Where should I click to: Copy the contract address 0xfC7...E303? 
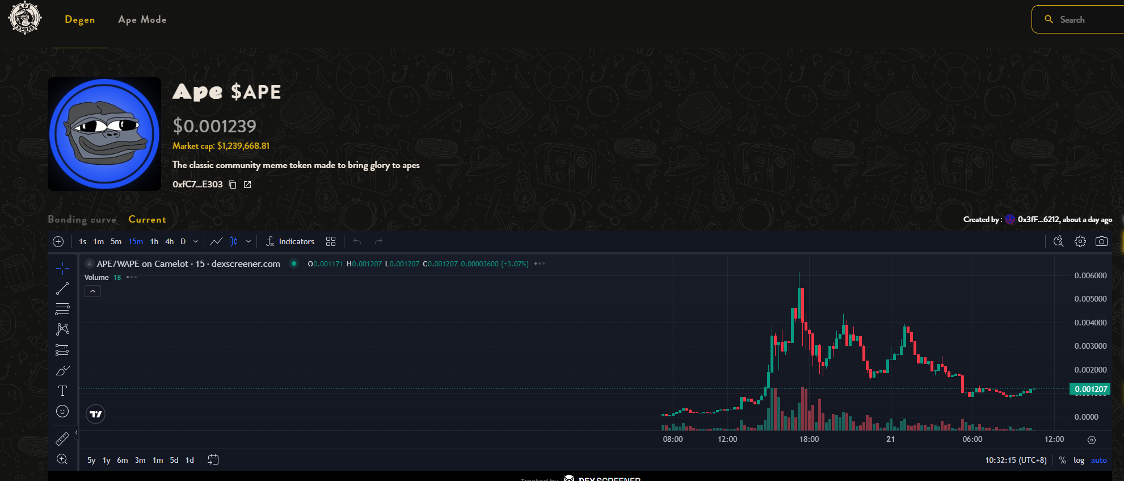click(x=233, y=185)
